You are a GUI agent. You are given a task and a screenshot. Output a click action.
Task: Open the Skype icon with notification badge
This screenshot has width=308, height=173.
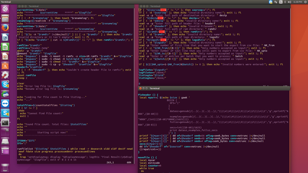pyautogui.click(x=5, y=84)
